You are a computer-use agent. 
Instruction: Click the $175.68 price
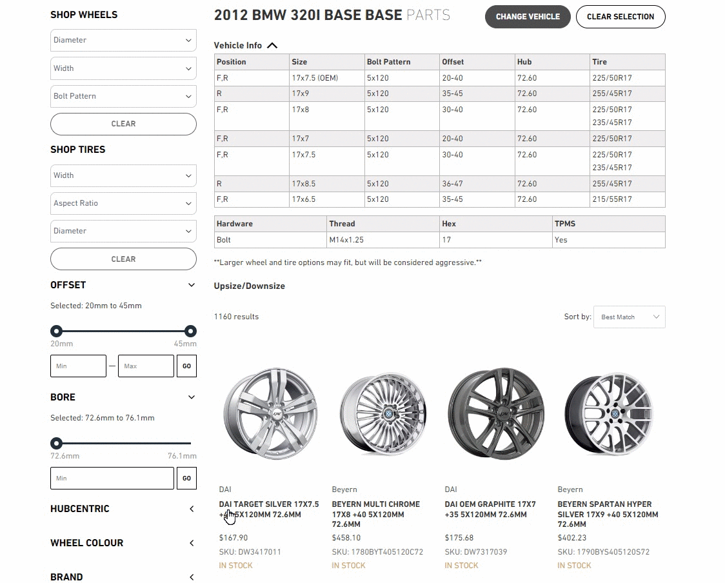pyautogui.click(x=459, y=538)
